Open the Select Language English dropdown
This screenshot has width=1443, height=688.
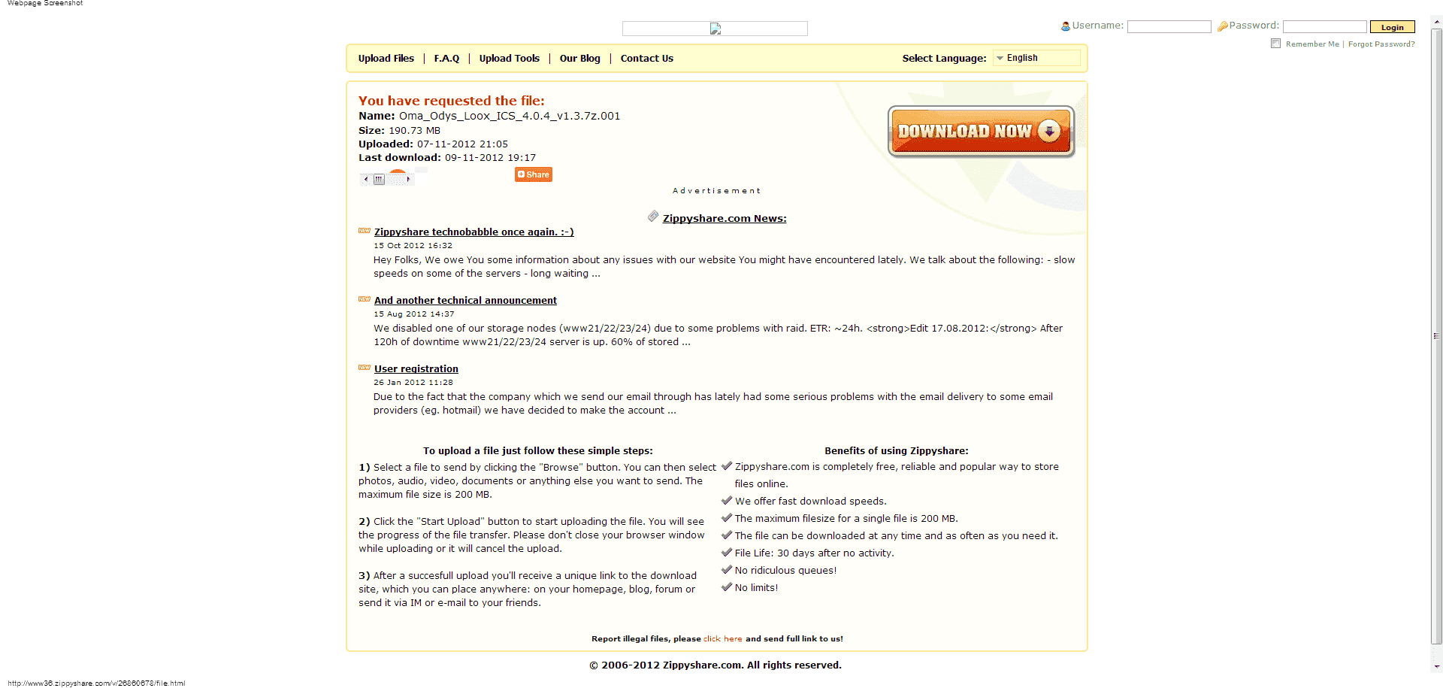(1036, 58)
